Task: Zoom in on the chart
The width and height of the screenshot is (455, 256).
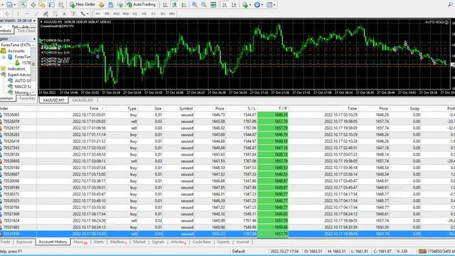Action: pyautogui.click(x=195, y=5)
